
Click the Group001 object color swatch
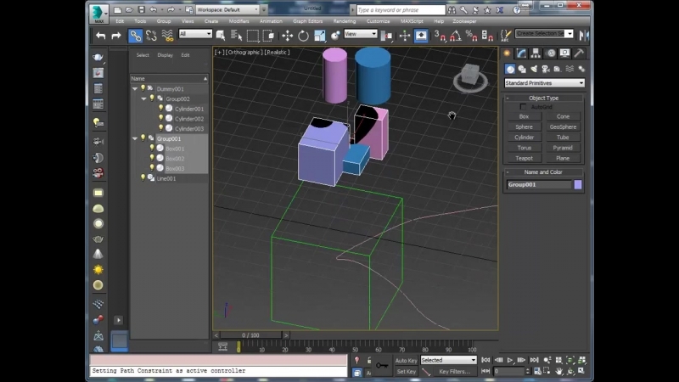578,184
